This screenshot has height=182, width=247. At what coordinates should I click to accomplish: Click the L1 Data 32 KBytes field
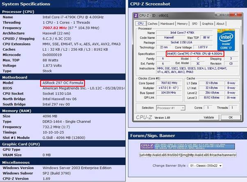coord(212,83)
